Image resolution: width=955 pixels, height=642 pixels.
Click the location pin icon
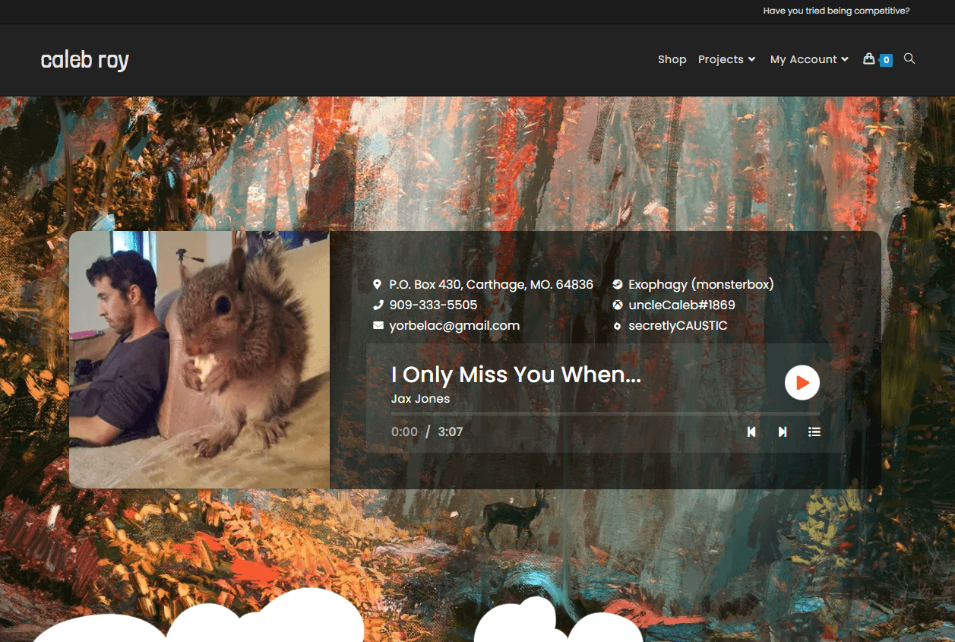(378, 284)
